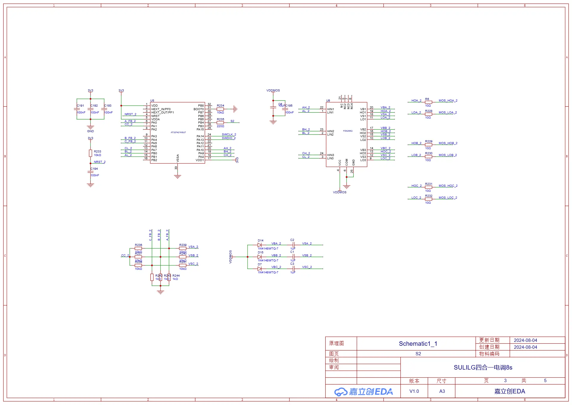Select the FD6288Q part name text
Image resolution: width=572 pixels, height=405 pixels.
tap(348, 131)
